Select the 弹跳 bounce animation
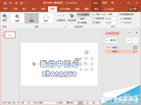This screenshot has width=141, height=105. click(17, 18)
